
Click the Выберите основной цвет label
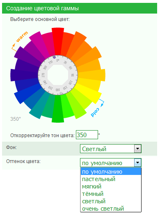pyautogui.click(x=40, y=19)
